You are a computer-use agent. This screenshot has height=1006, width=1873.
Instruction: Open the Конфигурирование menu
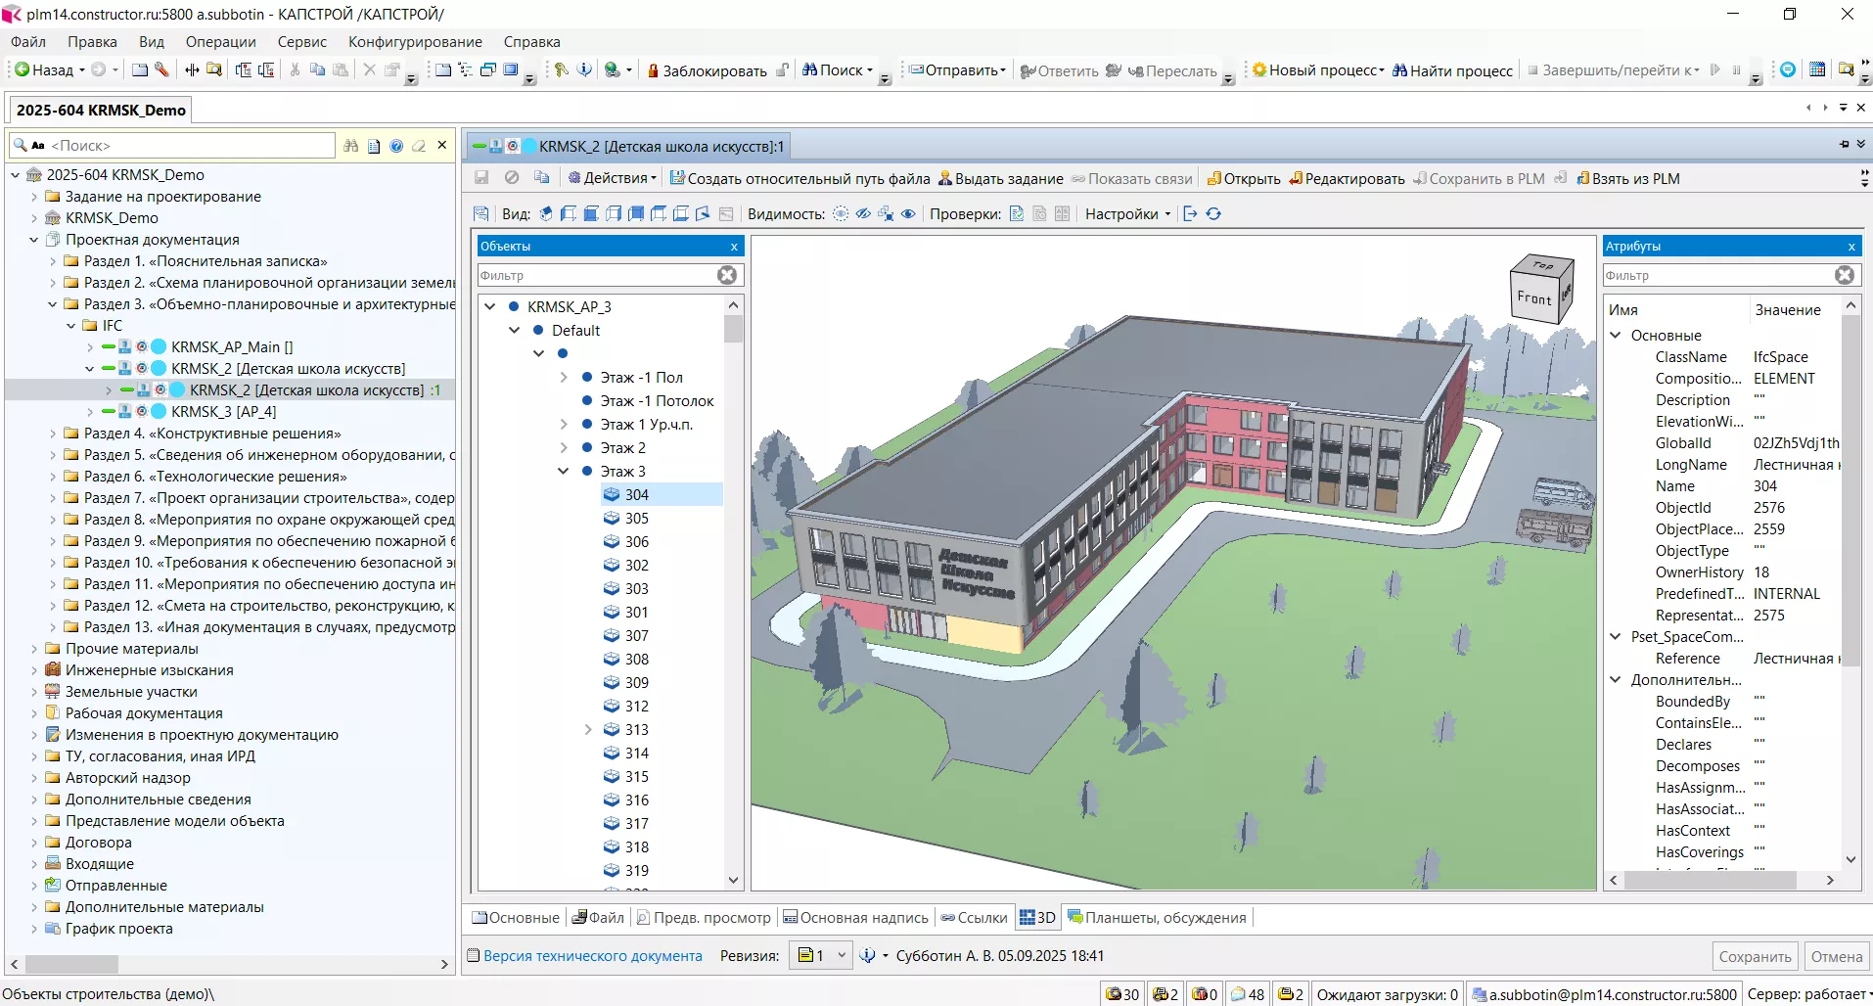coord(415,42)
